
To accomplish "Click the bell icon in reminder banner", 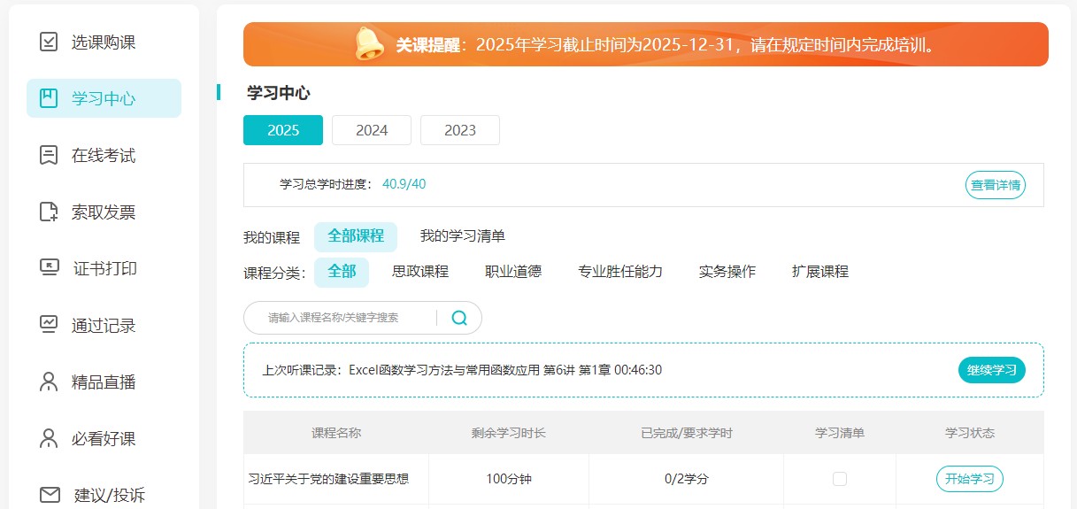I will coord(370,43).
